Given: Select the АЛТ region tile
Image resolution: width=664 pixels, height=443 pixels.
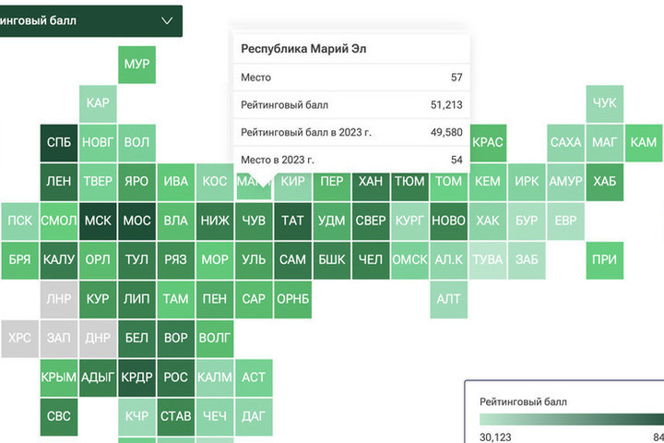Looking at the screenshot, I should [x=448, y=299].
